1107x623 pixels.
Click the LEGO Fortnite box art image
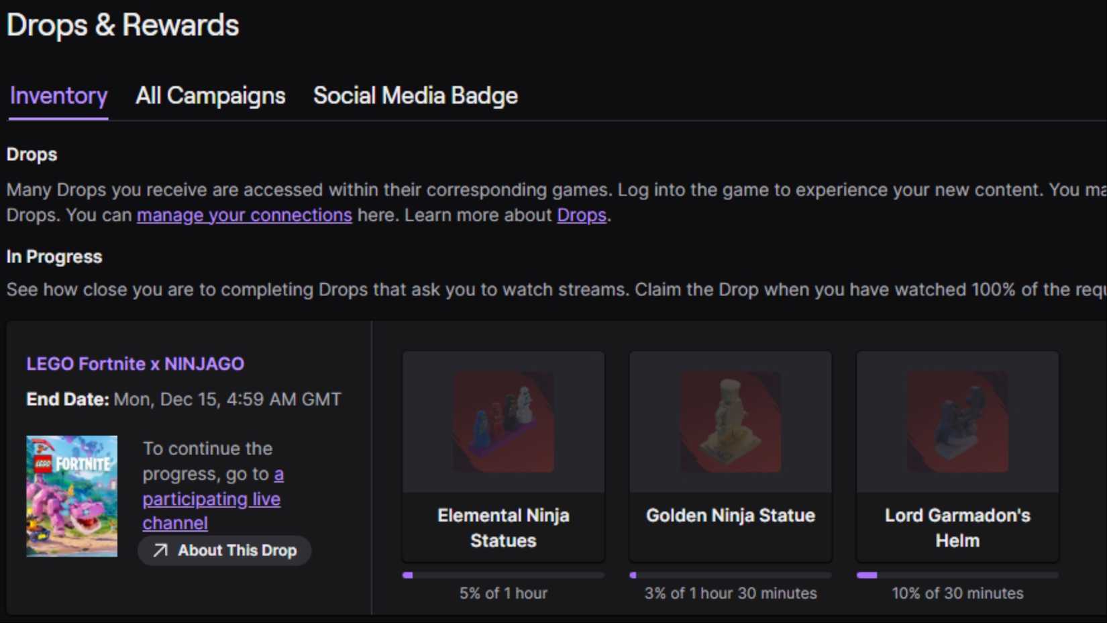click(x=72, y=497)
